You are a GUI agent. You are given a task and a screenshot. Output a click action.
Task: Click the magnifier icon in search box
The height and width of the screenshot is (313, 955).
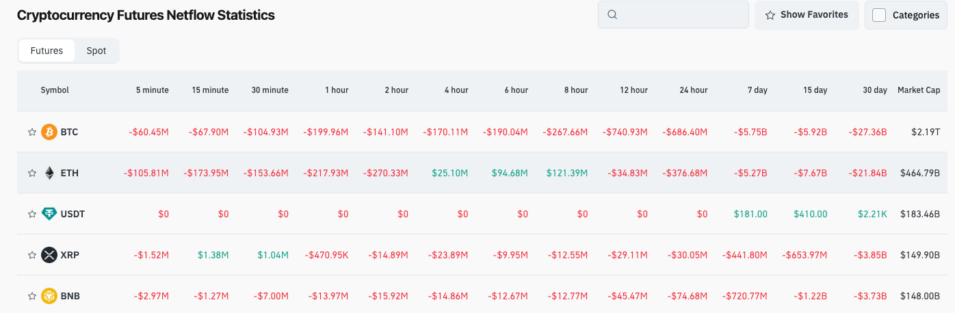point(612,14)
